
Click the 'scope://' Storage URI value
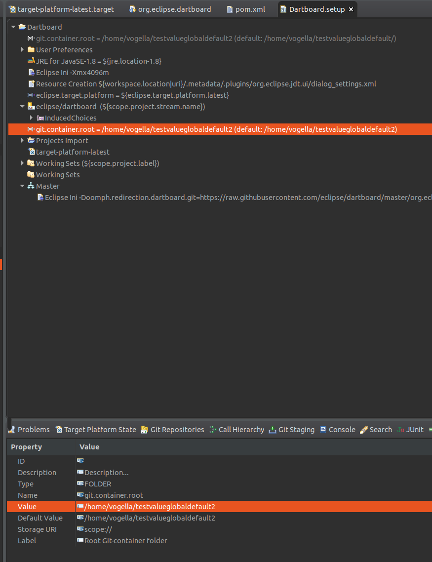(x=98, y=529)
